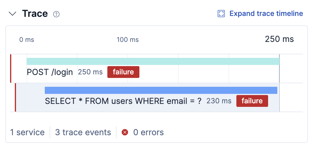Click the POST /login span label
Image resolution: width=312 pixels, height=147 pixels.
point(50,72)
